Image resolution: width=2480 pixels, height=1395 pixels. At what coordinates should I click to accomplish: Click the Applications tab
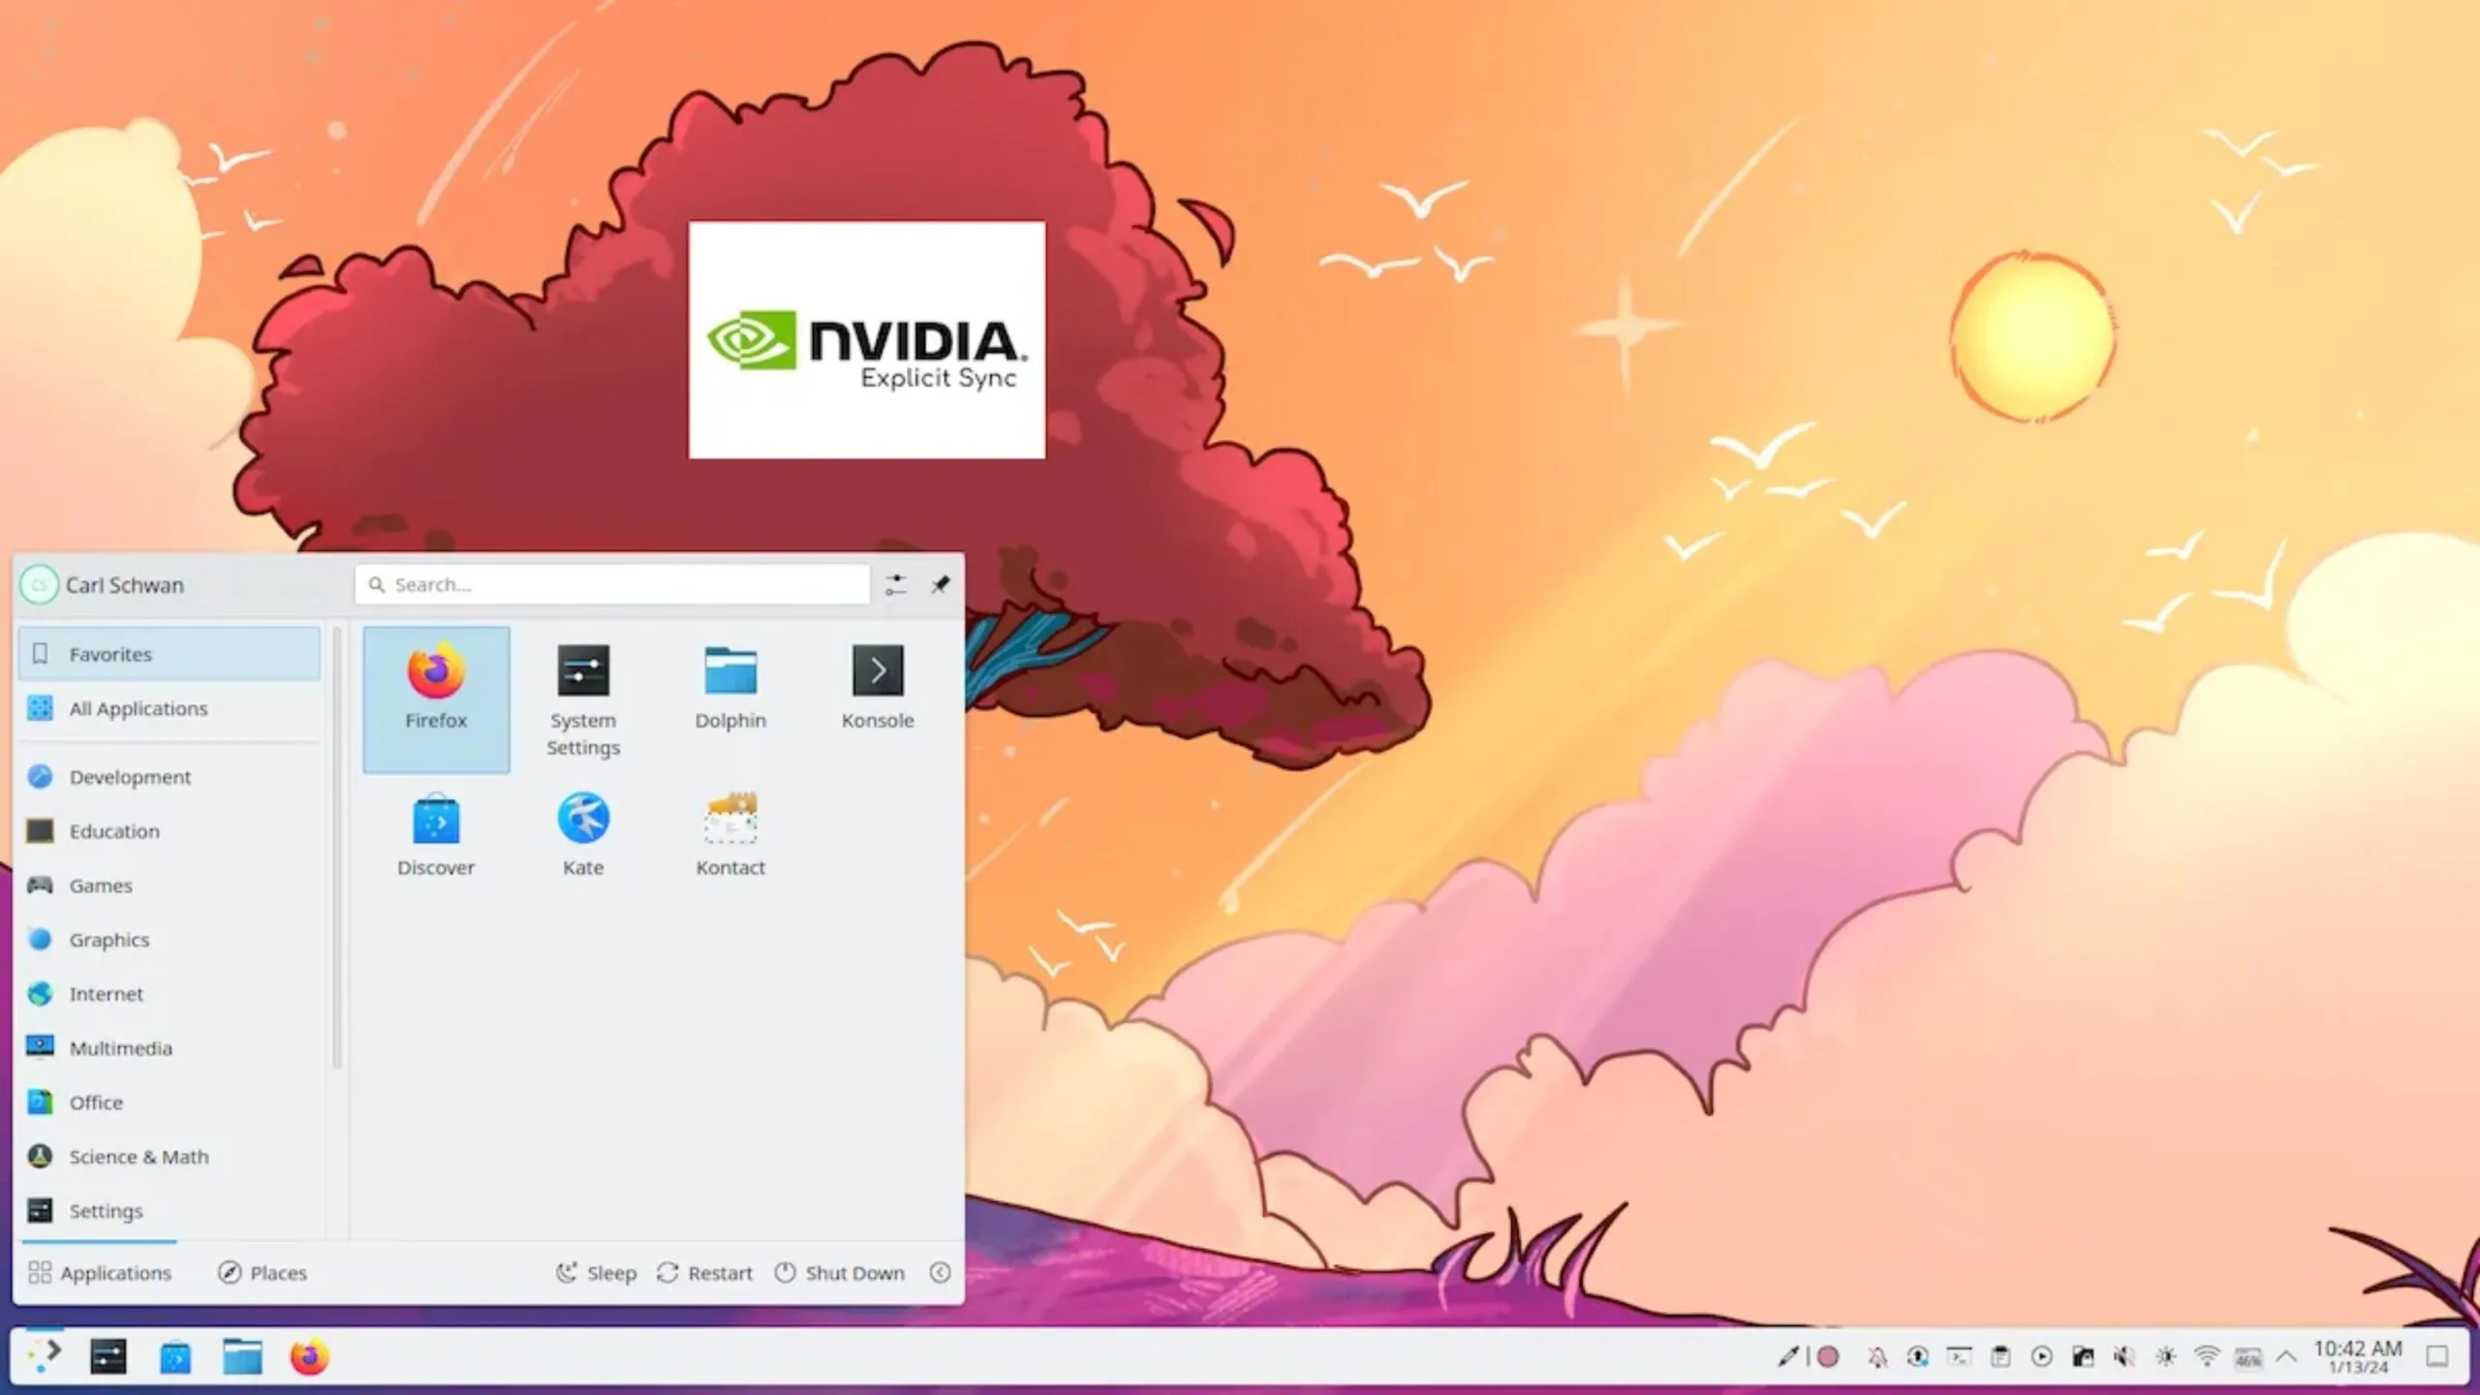tap(99, 1272)
